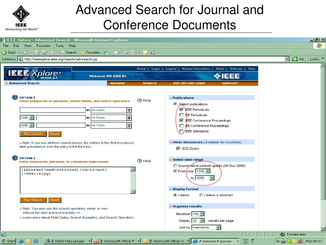Select the 'Select publications' radio button
Image resolution: width=326 pixels, height=245 pixels.
point(175,104)
